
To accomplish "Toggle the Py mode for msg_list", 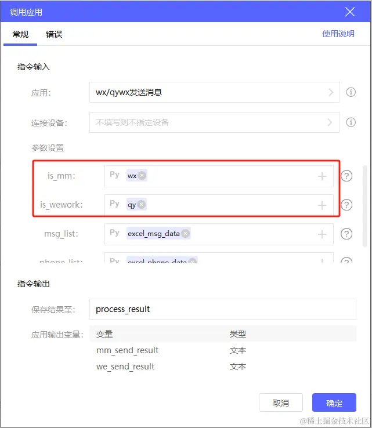I will 114,233.
